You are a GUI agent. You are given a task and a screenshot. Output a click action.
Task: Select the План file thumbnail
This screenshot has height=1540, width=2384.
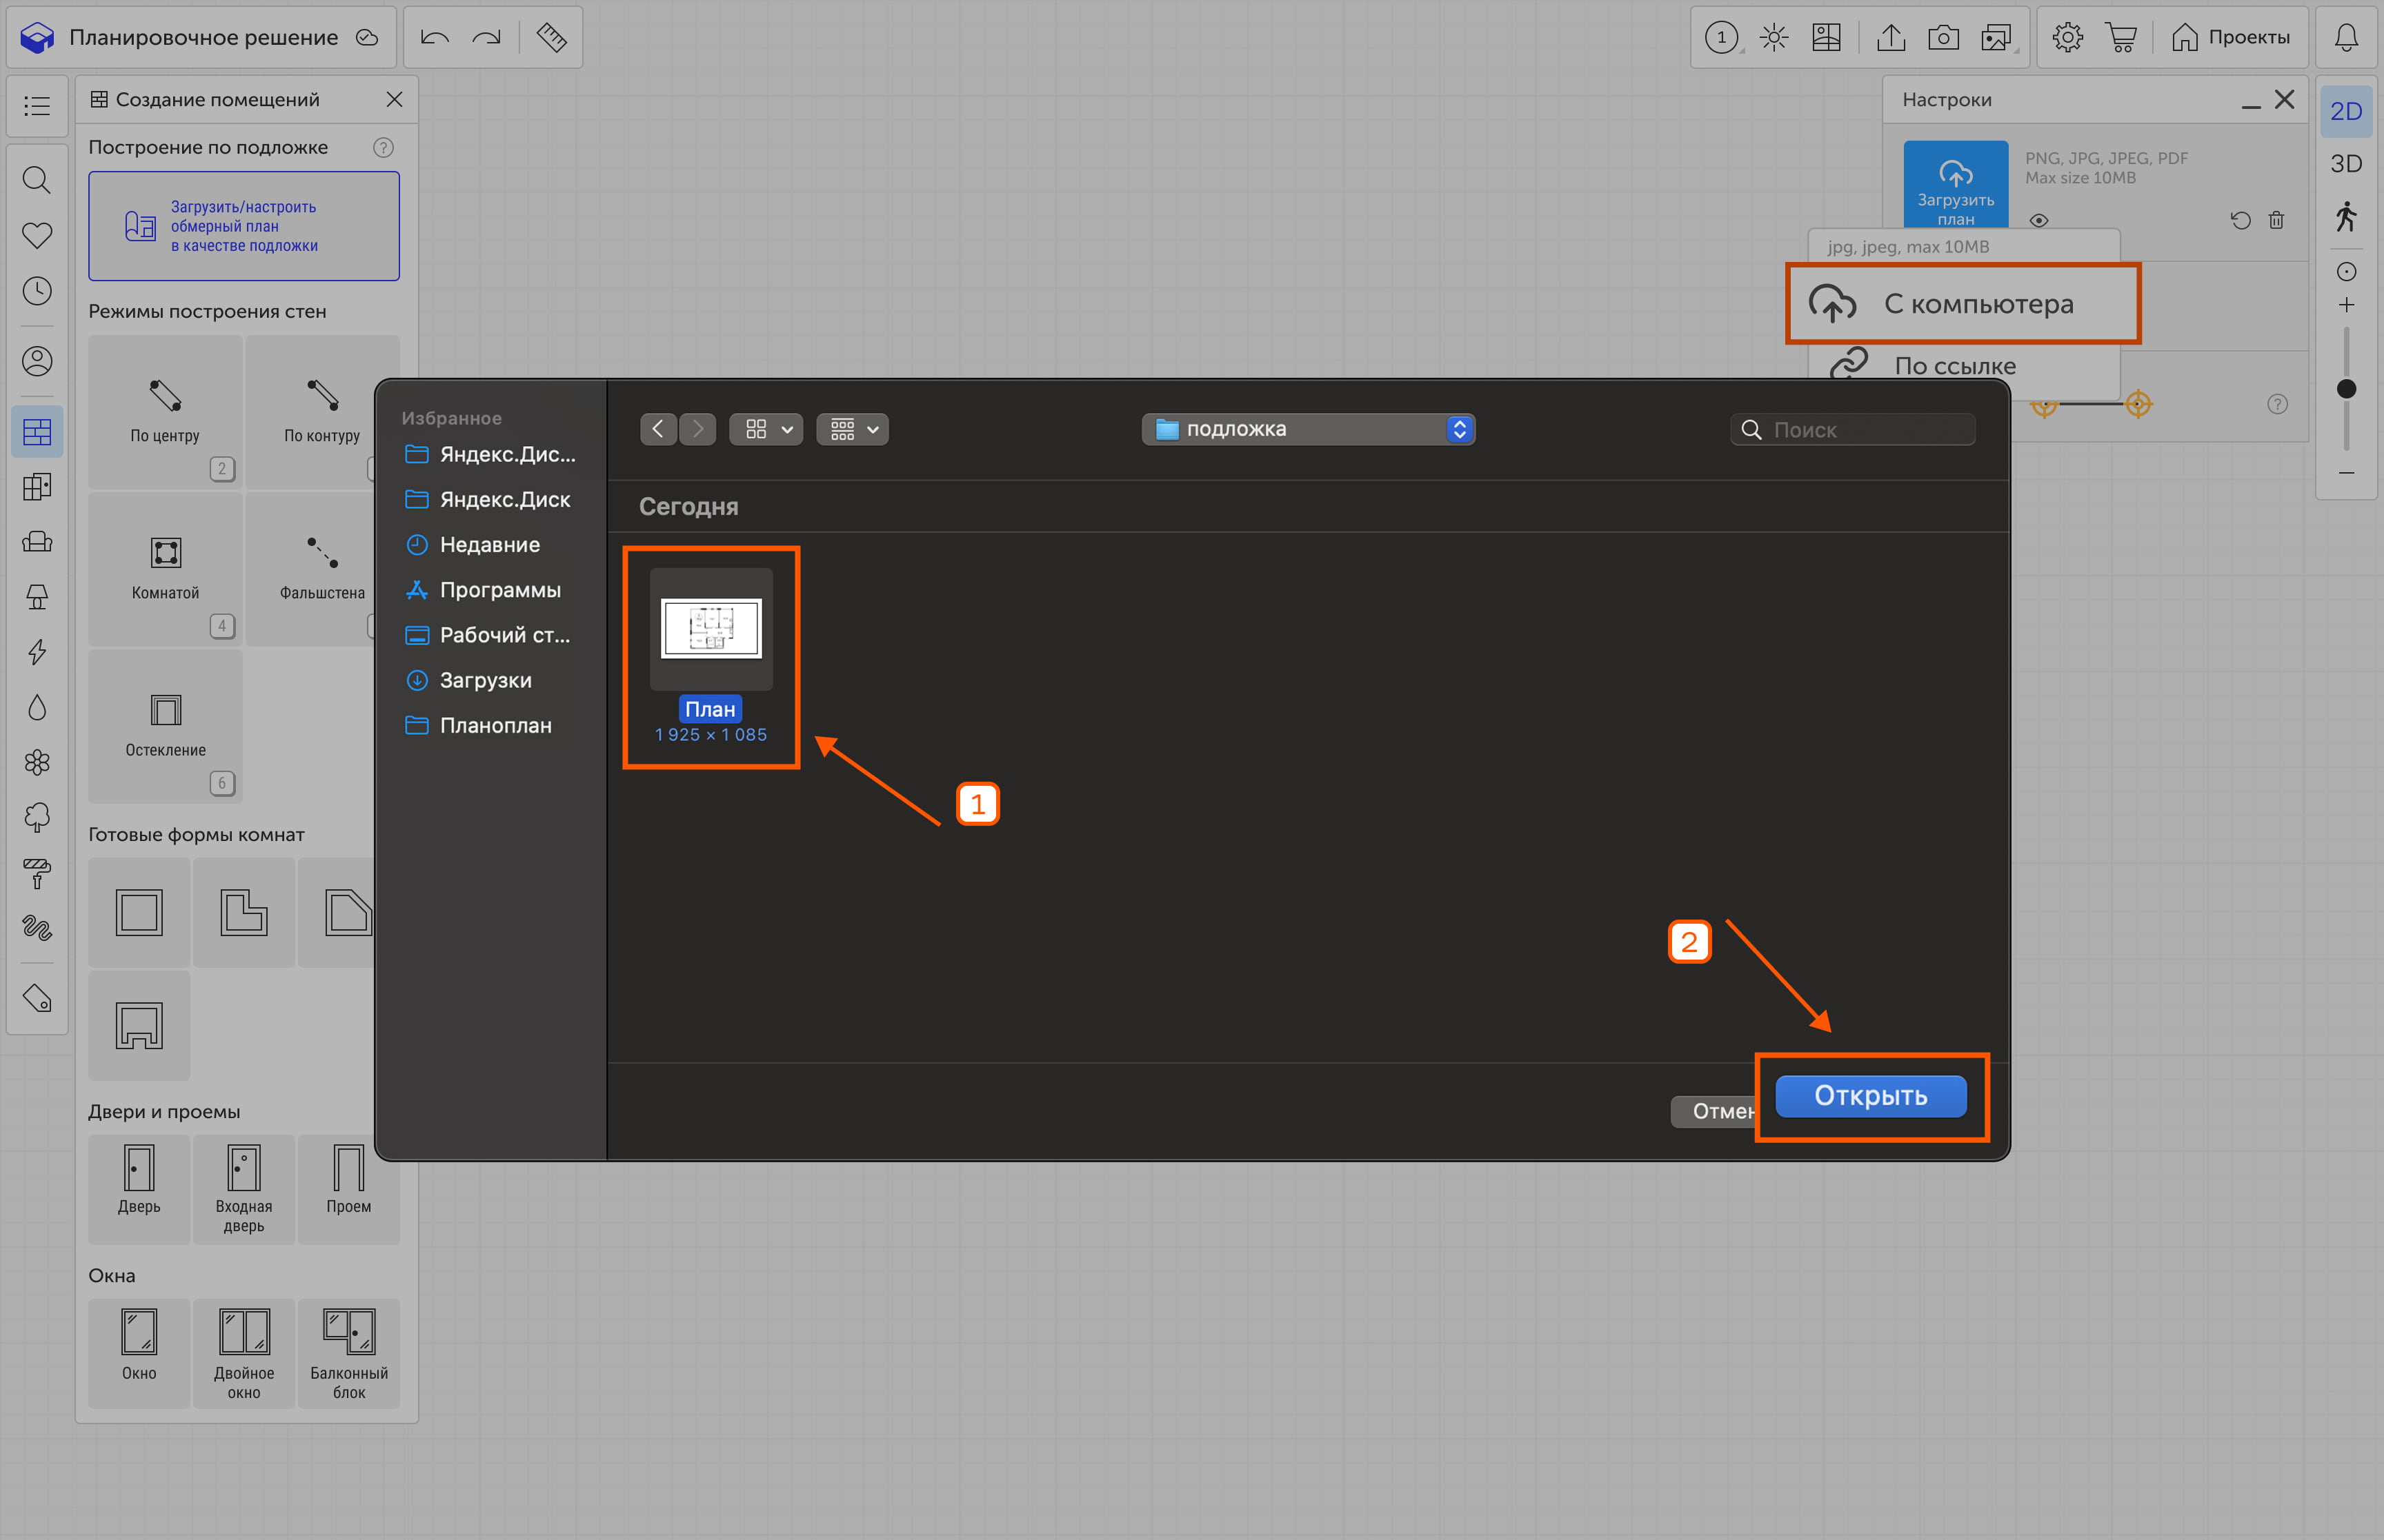pyautogui.click(x=711, y=629)
